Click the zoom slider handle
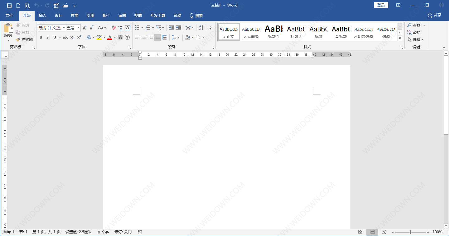The image size is (449, 236). (410, 232)
